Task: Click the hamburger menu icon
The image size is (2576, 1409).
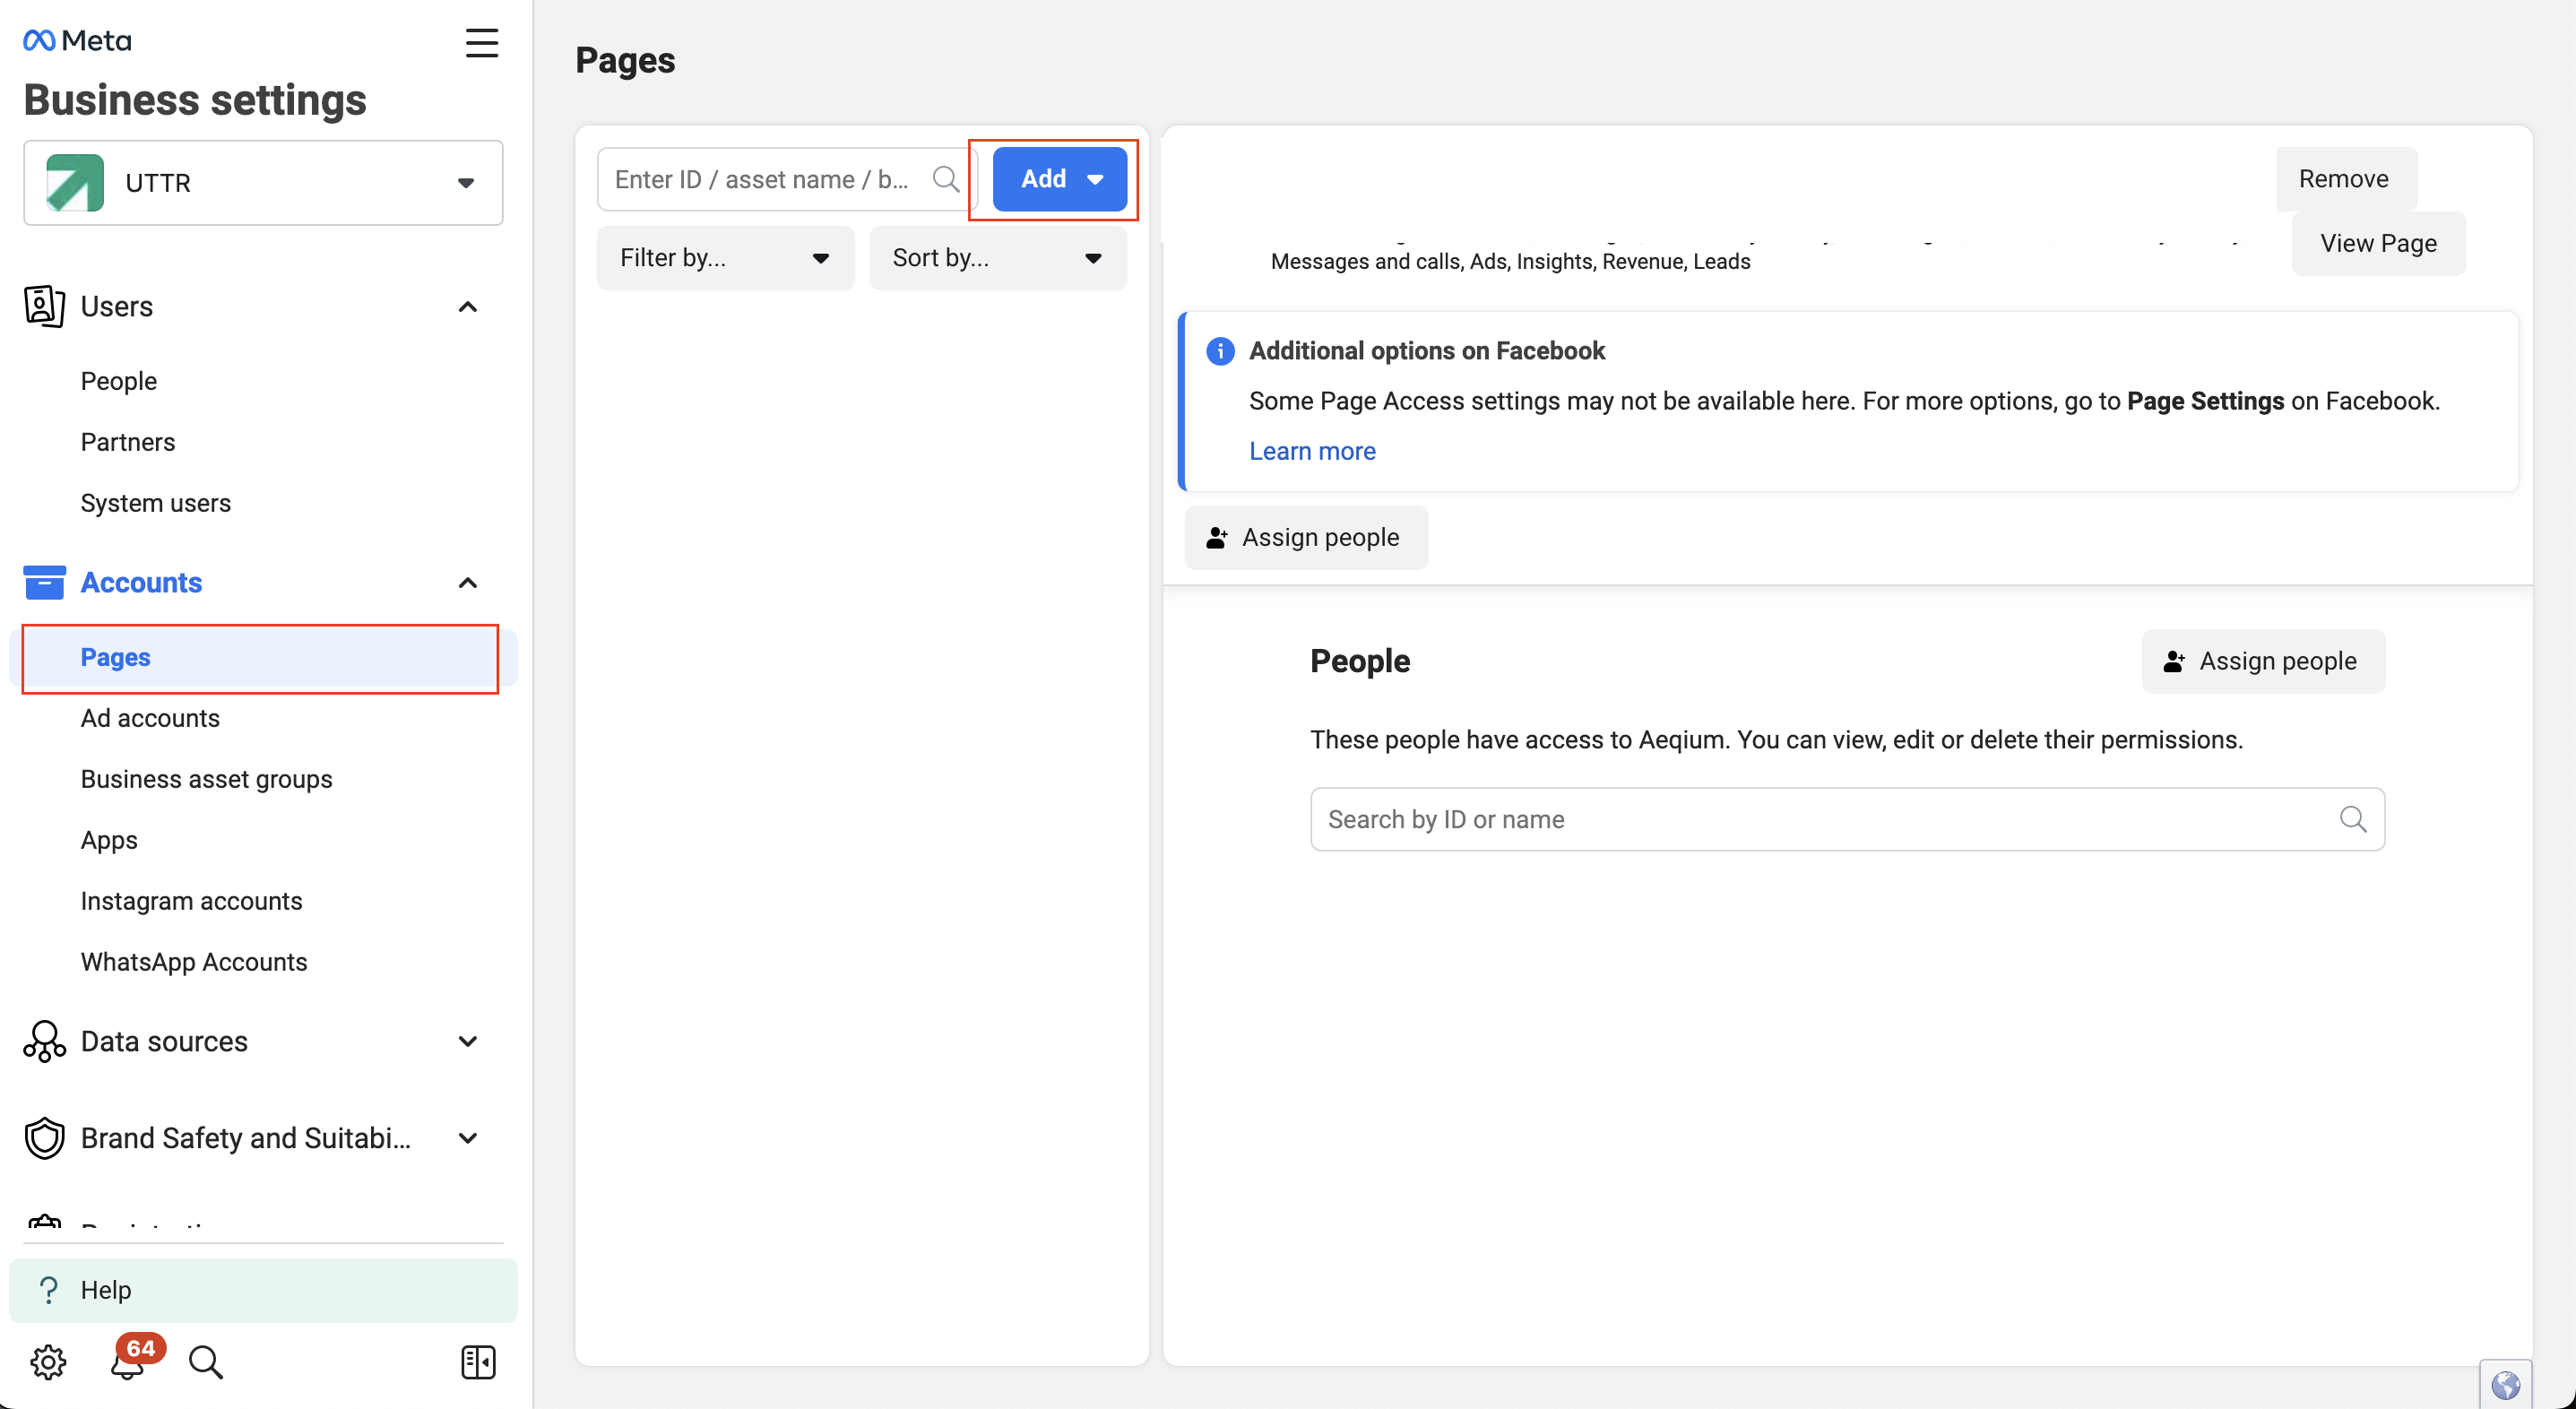Action: 481,42
